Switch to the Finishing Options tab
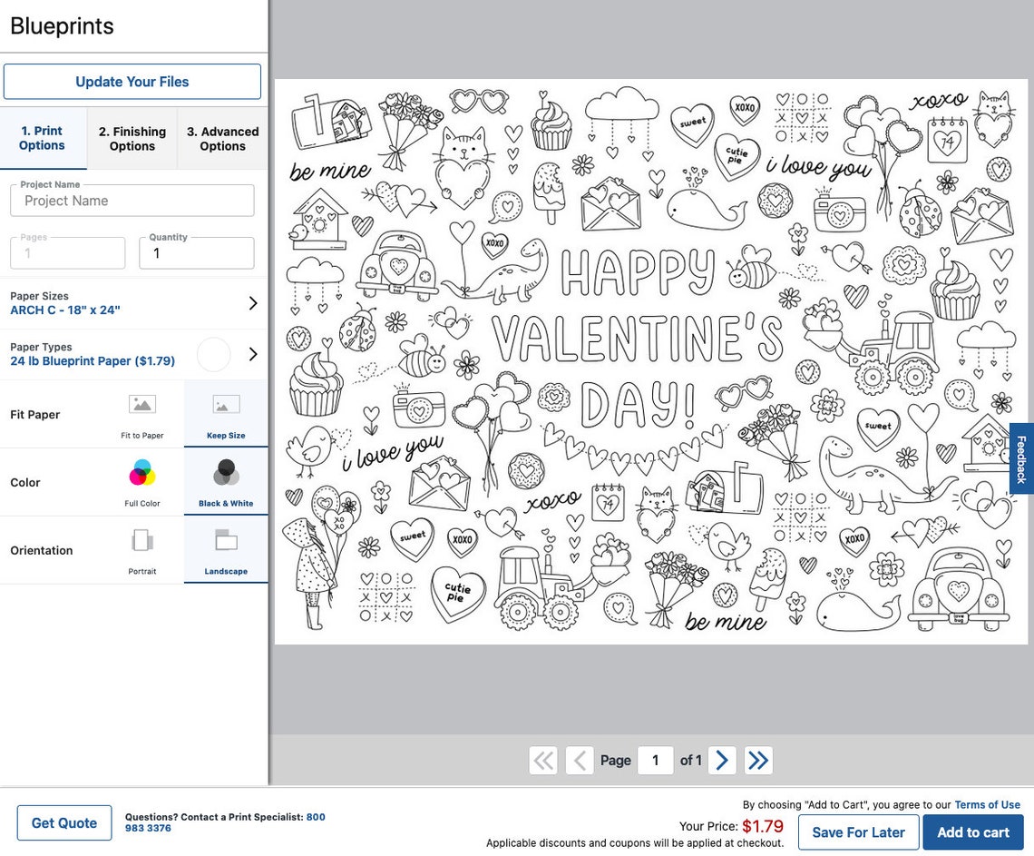Image resolution: width=1034 pixels, height=856 pixels. click(132, 138)
